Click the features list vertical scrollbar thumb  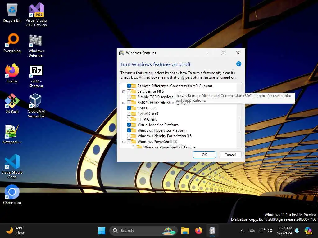point(239,125)
